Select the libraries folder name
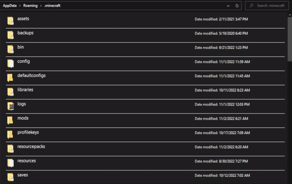Screen dimensions: 292x184 [x=25, y=90]
